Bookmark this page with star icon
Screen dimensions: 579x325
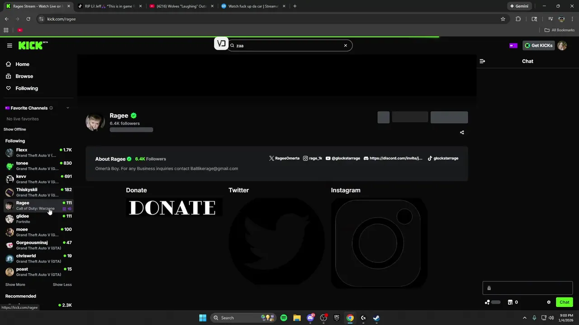(503, 19)
